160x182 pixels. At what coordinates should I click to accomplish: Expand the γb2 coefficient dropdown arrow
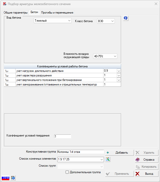119,75
